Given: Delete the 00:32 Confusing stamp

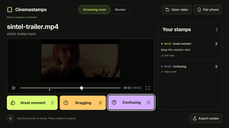Looking at the screenshot, I should [x=216, y=66].
